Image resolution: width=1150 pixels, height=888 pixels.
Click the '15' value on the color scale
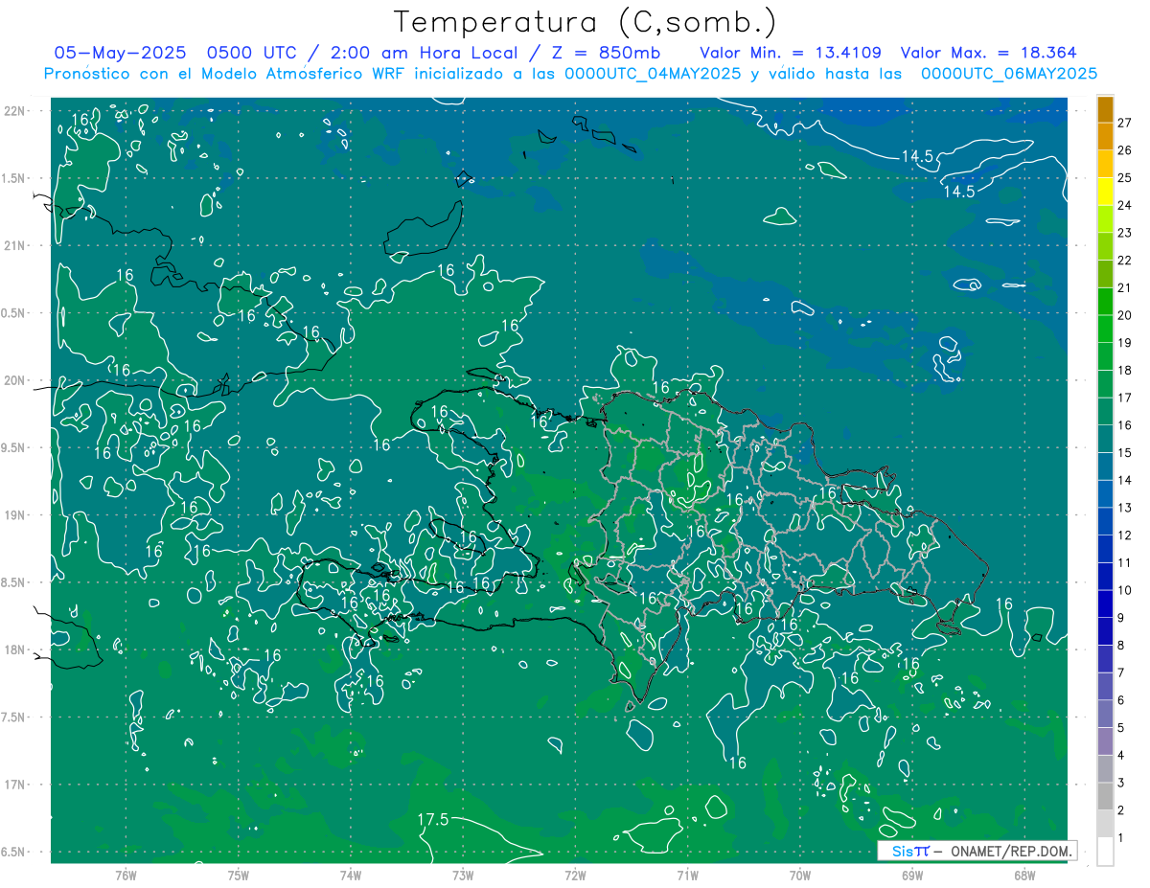[x=1125, y=453]
